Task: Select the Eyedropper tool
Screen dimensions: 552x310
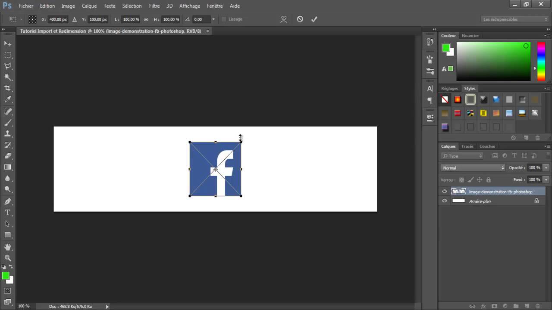Action: 8,99
